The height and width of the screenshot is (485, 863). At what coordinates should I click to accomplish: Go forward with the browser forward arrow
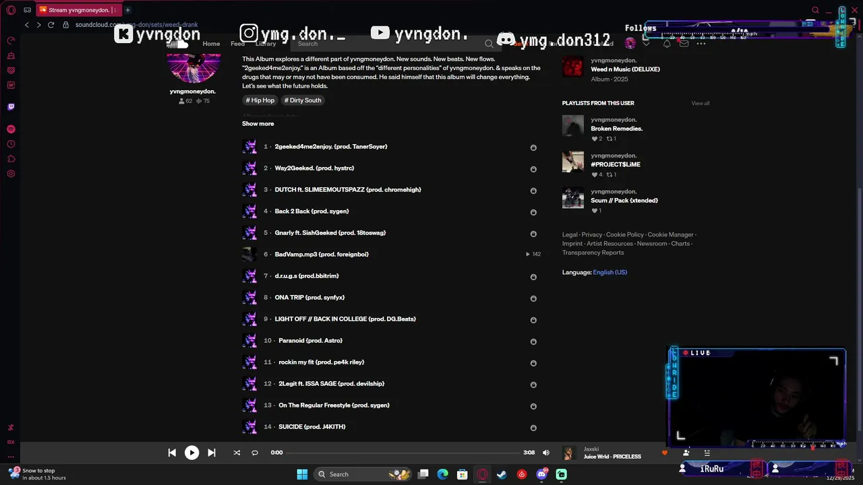(x=38, y=25)
